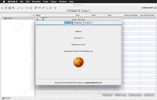This screenshot has width=157, height=100.
Task: Click the tree-with-pencil toolbar icon
Action: point(55,8)
